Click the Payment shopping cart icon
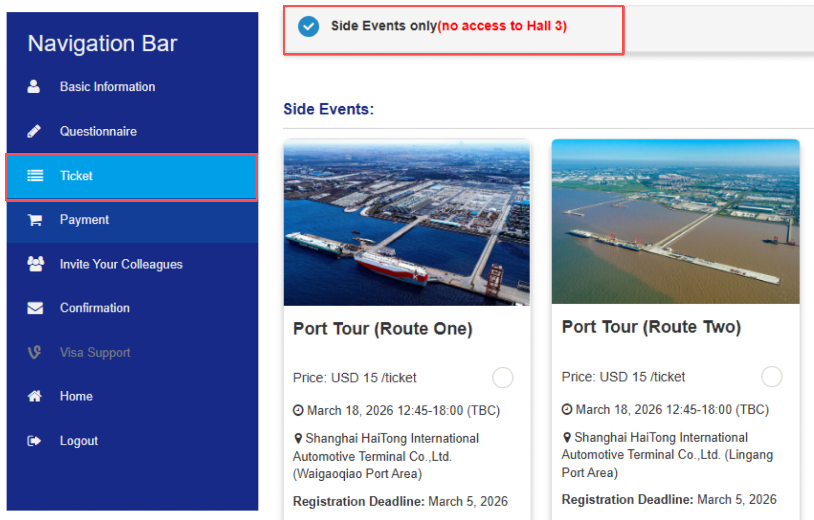 coord(35,220)
